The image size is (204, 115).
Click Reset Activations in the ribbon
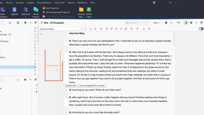[3, 12]
